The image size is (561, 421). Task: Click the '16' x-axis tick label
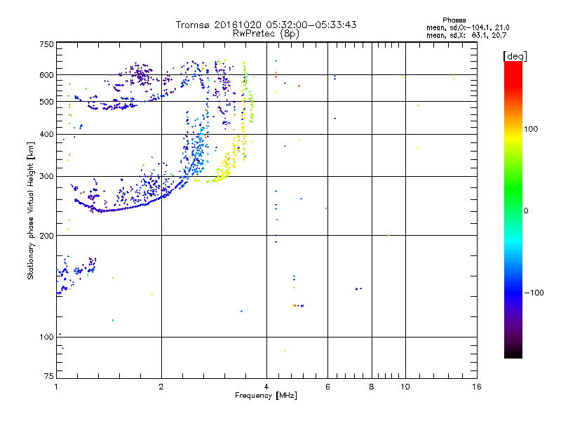pyautogui.click(x=477, y=387)
